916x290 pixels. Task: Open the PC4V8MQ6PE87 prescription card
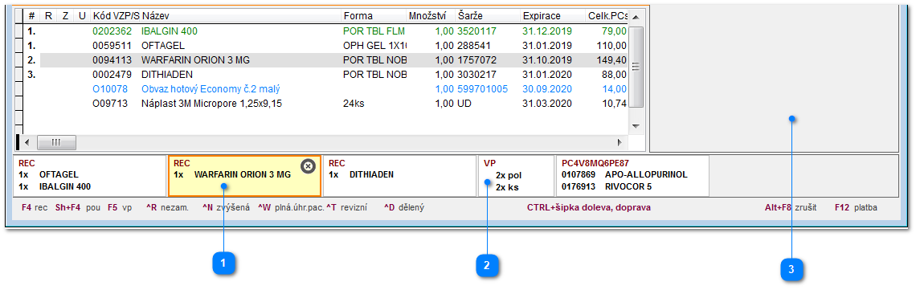coord(632,176)
